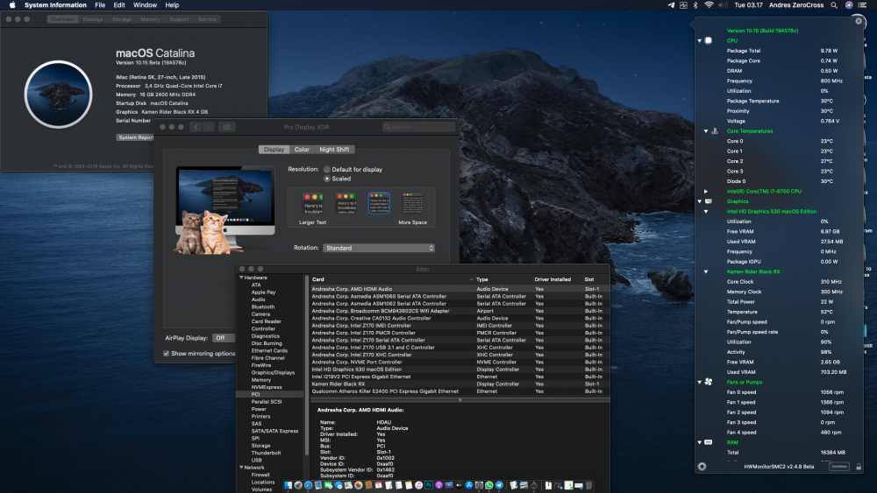The image size is (877, 493).
Task: Click the Core Temperatures thermometer icon
Action: click(714, 130)
